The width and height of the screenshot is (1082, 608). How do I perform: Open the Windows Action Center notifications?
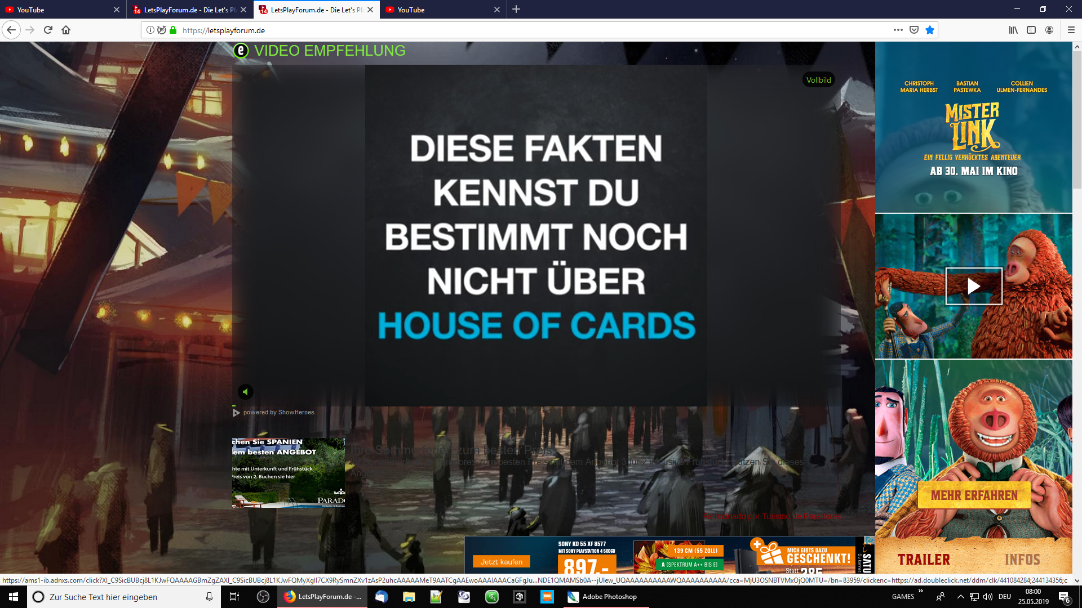(x=1064, y=597)
